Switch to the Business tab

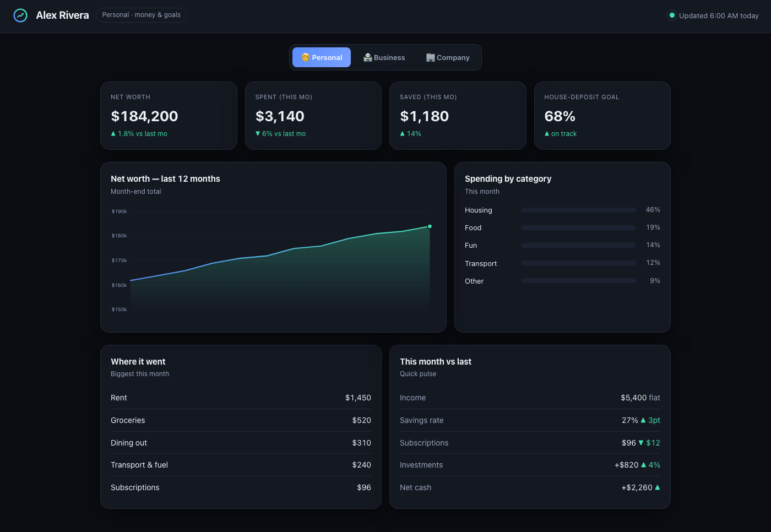(384, 57)
